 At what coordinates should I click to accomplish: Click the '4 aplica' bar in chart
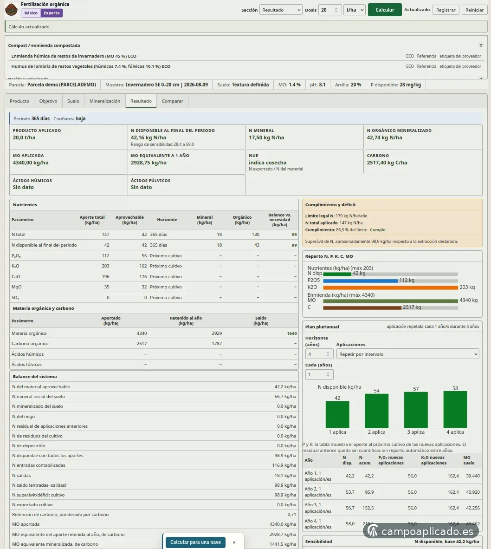pyautogui.click(x=455, y=410)
